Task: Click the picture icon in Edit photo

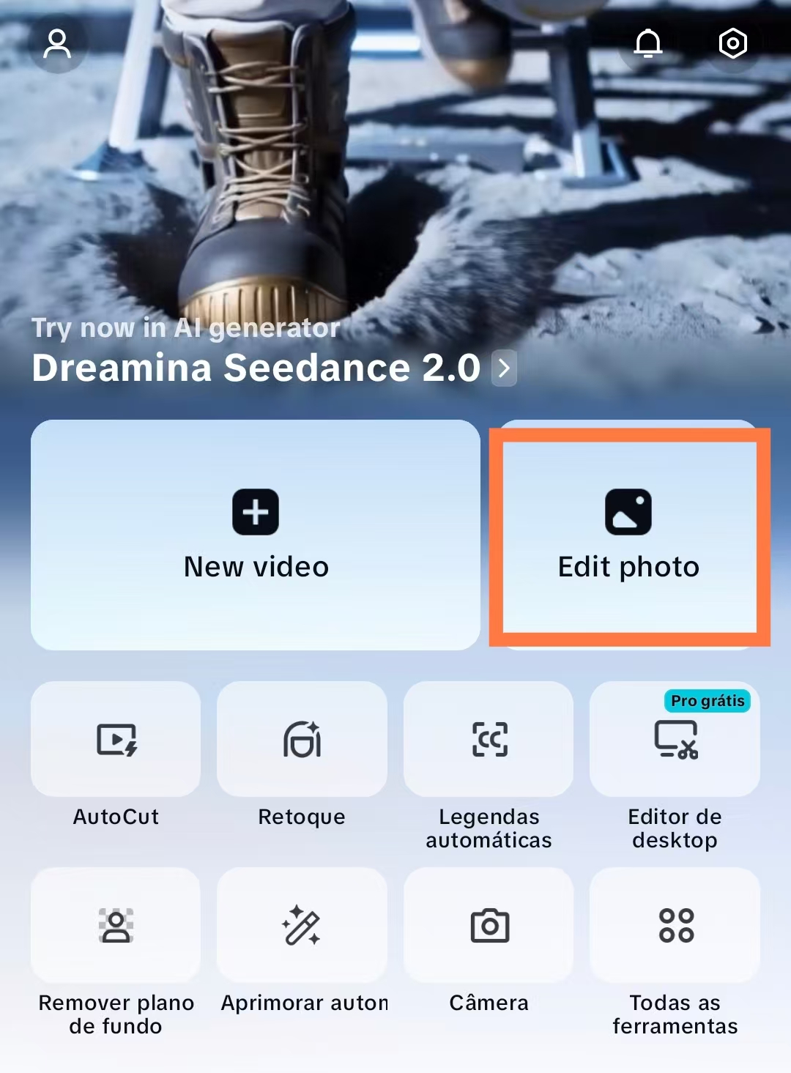Action: (628, 512)
